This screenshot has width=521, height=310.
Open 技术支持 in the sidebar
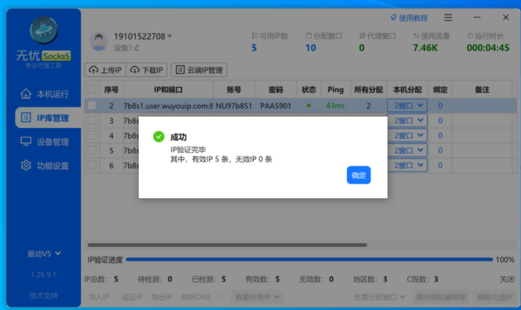pos(44,296)
